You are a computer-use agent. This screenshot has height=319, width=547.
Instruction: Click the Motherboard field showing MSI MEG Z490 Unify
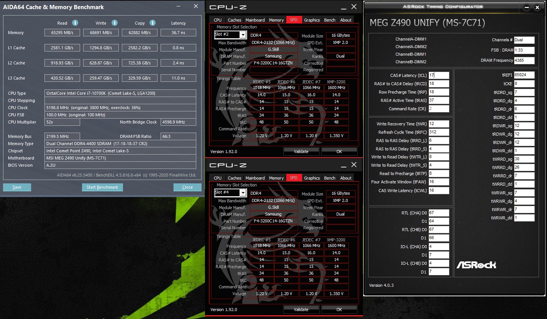120,158
